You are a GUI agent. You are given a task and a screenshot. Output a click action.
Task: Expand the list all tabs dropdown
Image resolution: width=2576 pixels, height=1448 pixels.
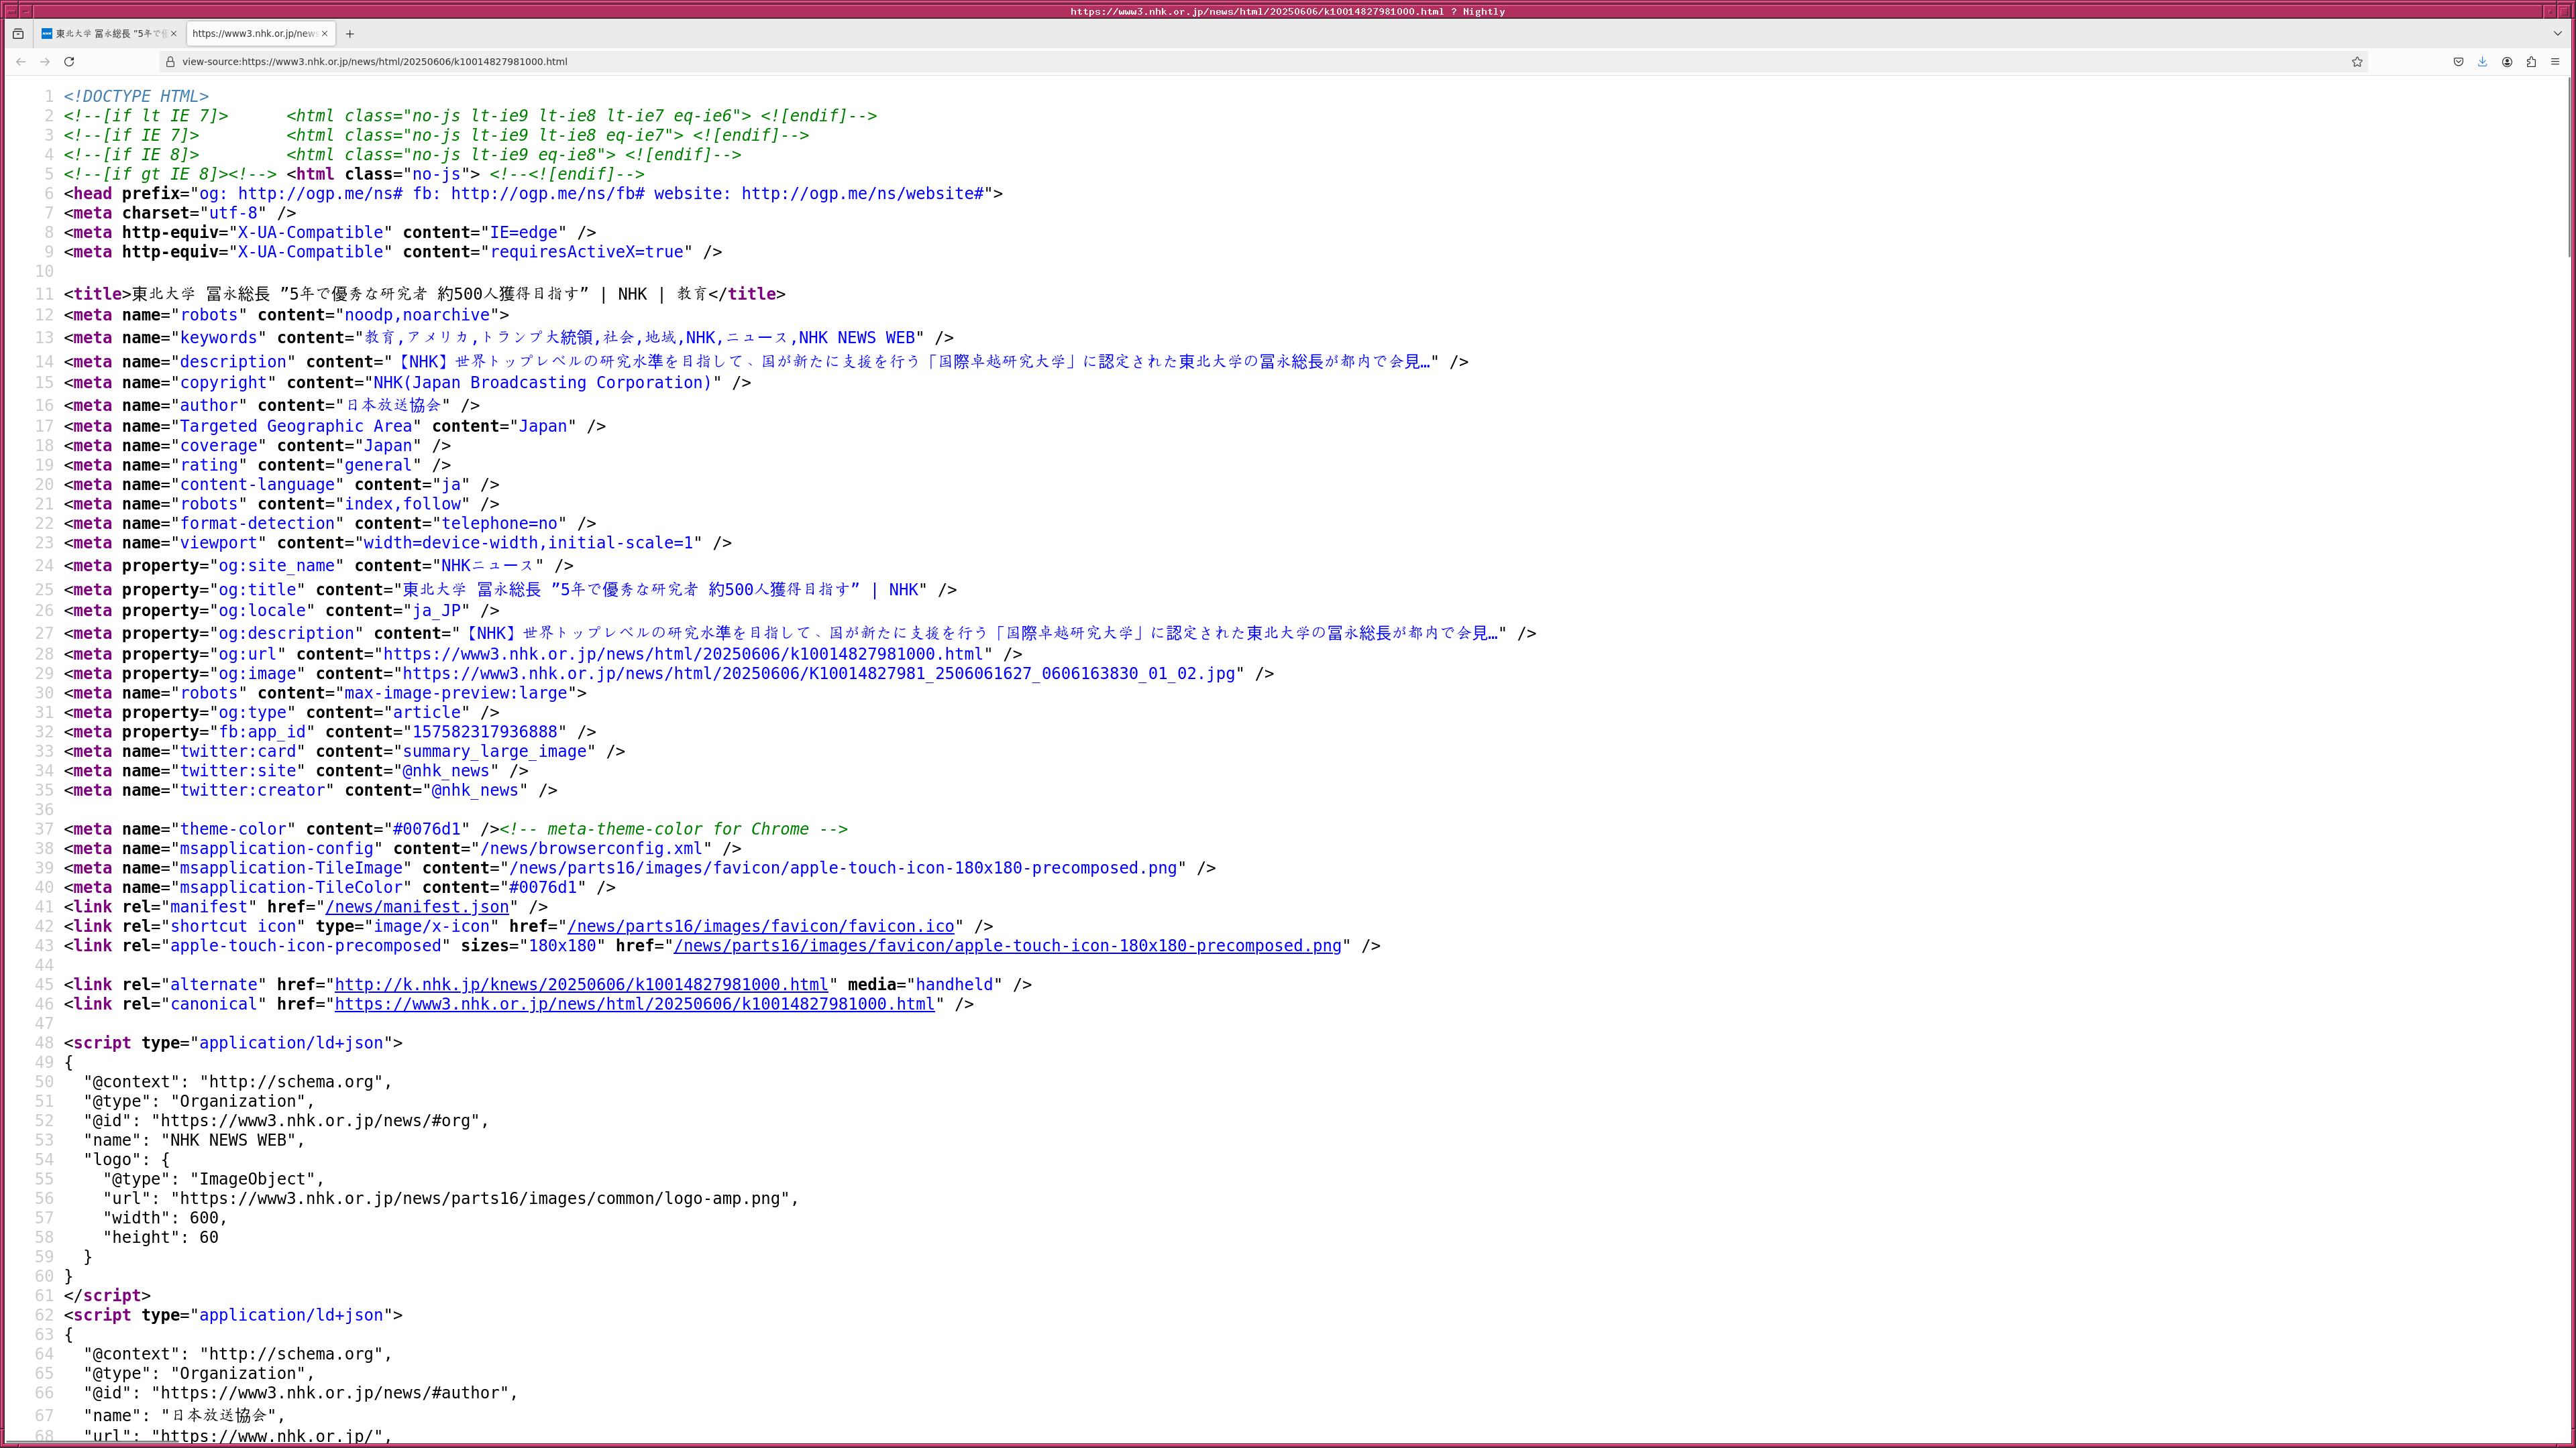(x=2558, y=34)
